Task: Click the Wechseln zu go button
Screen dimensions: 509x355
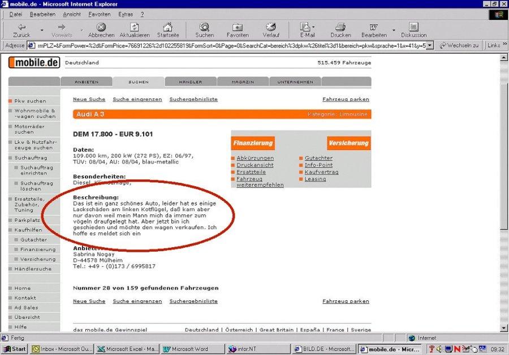Action: (x=459, y=45)
